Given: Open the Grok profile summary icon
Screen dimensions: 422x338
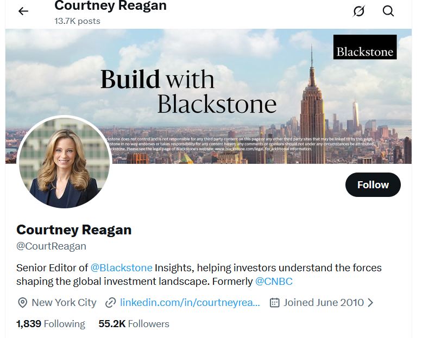Looking at the screenshot, I should click(x=358, y=11).
